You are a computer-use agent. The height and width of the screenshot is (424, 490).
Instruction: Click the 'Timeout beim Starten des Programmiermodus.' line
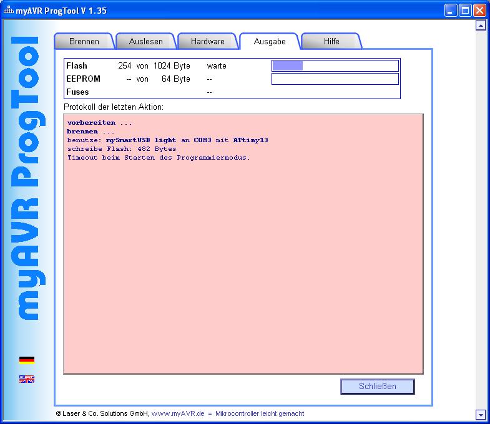(x=159, y=157)
